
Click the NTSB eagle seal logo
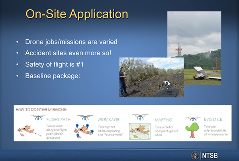point(195,155)
